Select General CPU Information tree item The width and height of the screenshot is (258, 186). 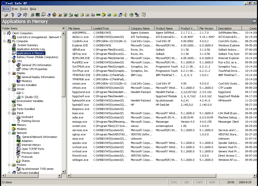36,65
